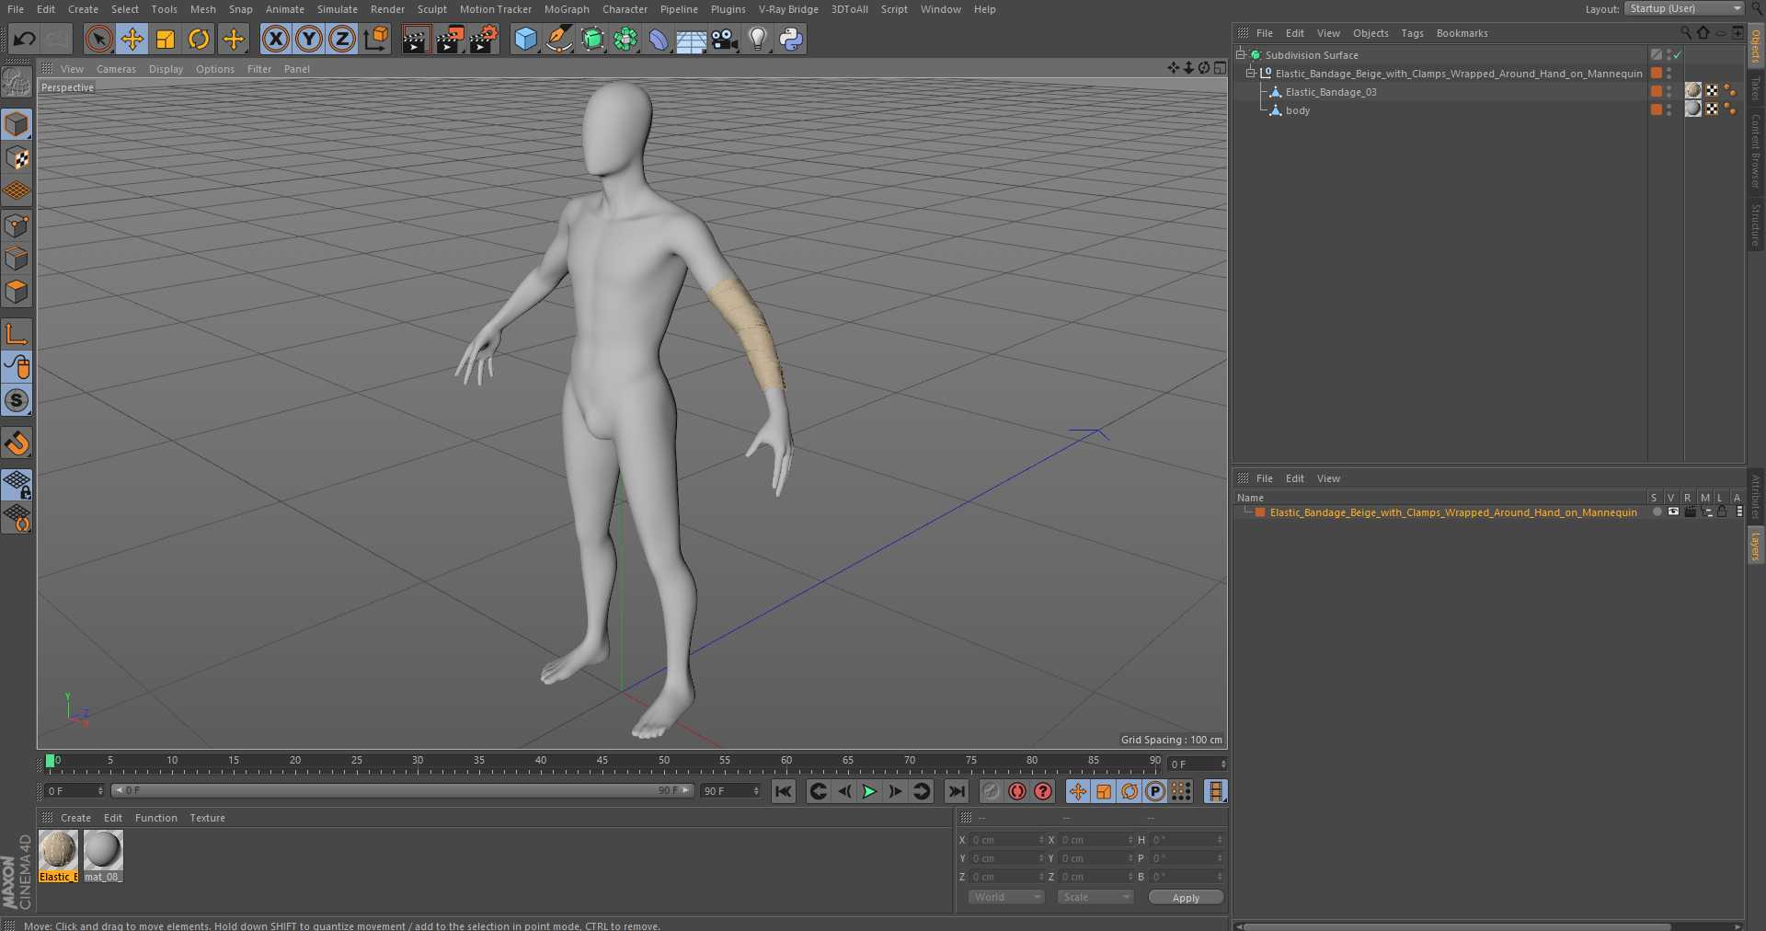Click the layer manager horizontal scrollbar
The width and height of the screenshot is (1766, 931).
(x=1457, y=926)
